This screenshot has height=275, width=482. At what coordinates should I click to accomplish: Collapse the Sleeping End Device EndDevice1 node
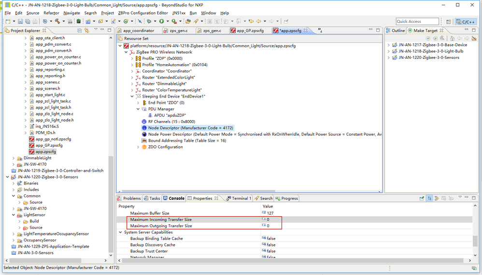[x=132, y=96]
